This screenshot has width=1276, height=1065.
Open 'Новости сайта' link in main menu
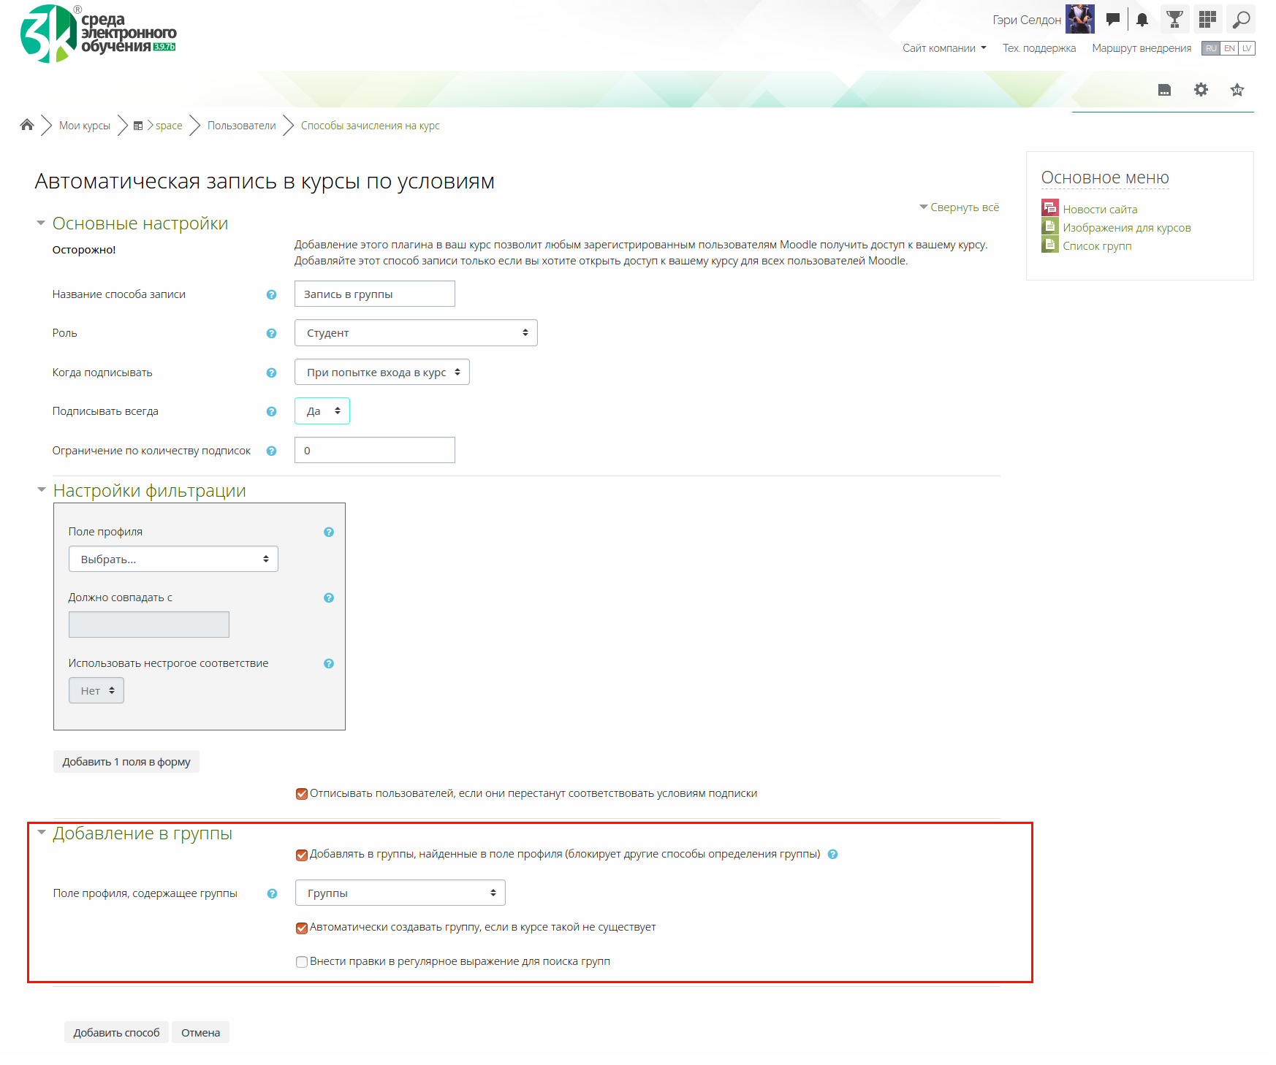coord(1099,210)
